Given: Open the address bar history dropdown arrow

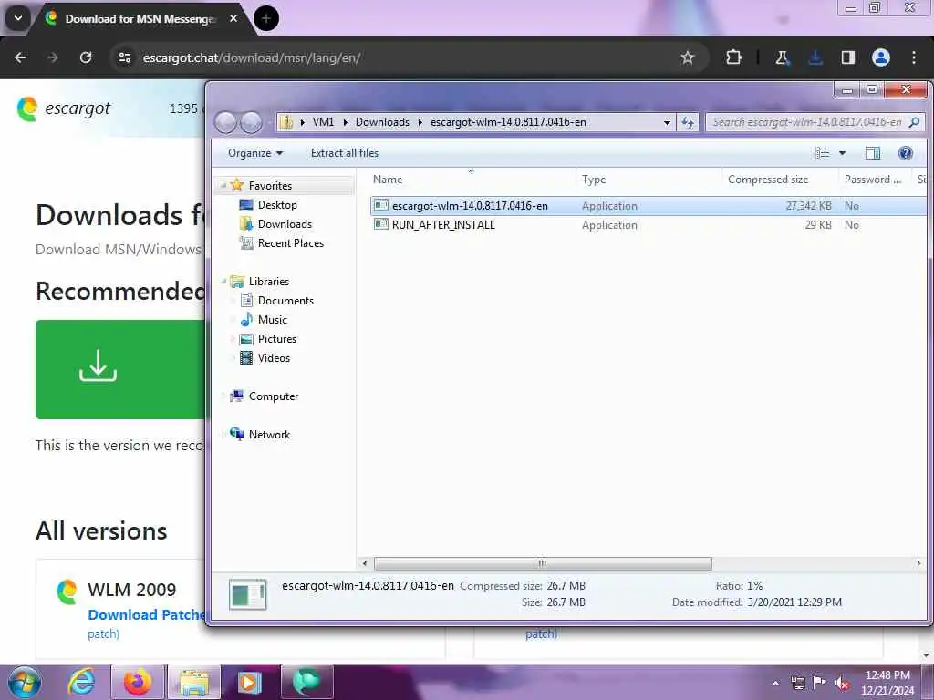Looking at the screenshot, I should pyautogui.click(x=667, y=122).
